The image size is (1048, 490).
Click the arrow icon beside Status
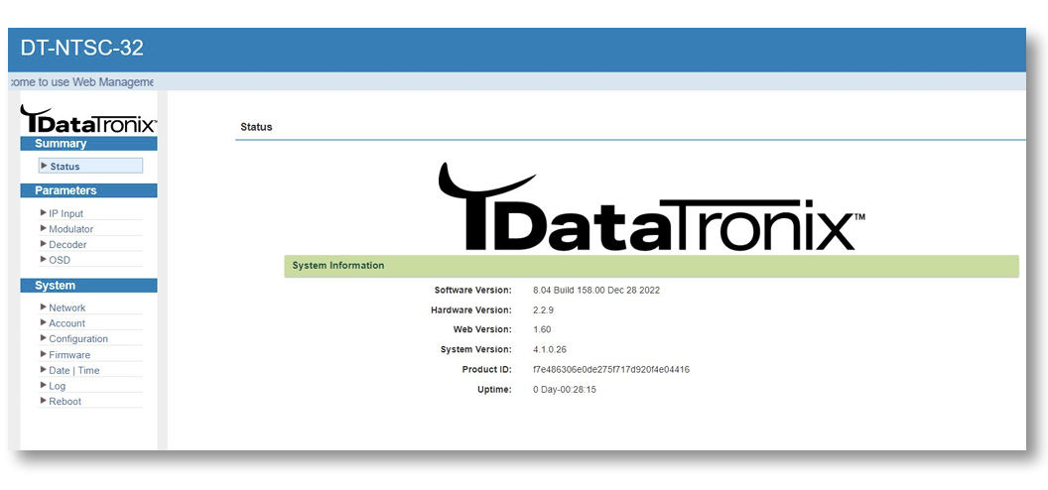click(x=44, y=166)
